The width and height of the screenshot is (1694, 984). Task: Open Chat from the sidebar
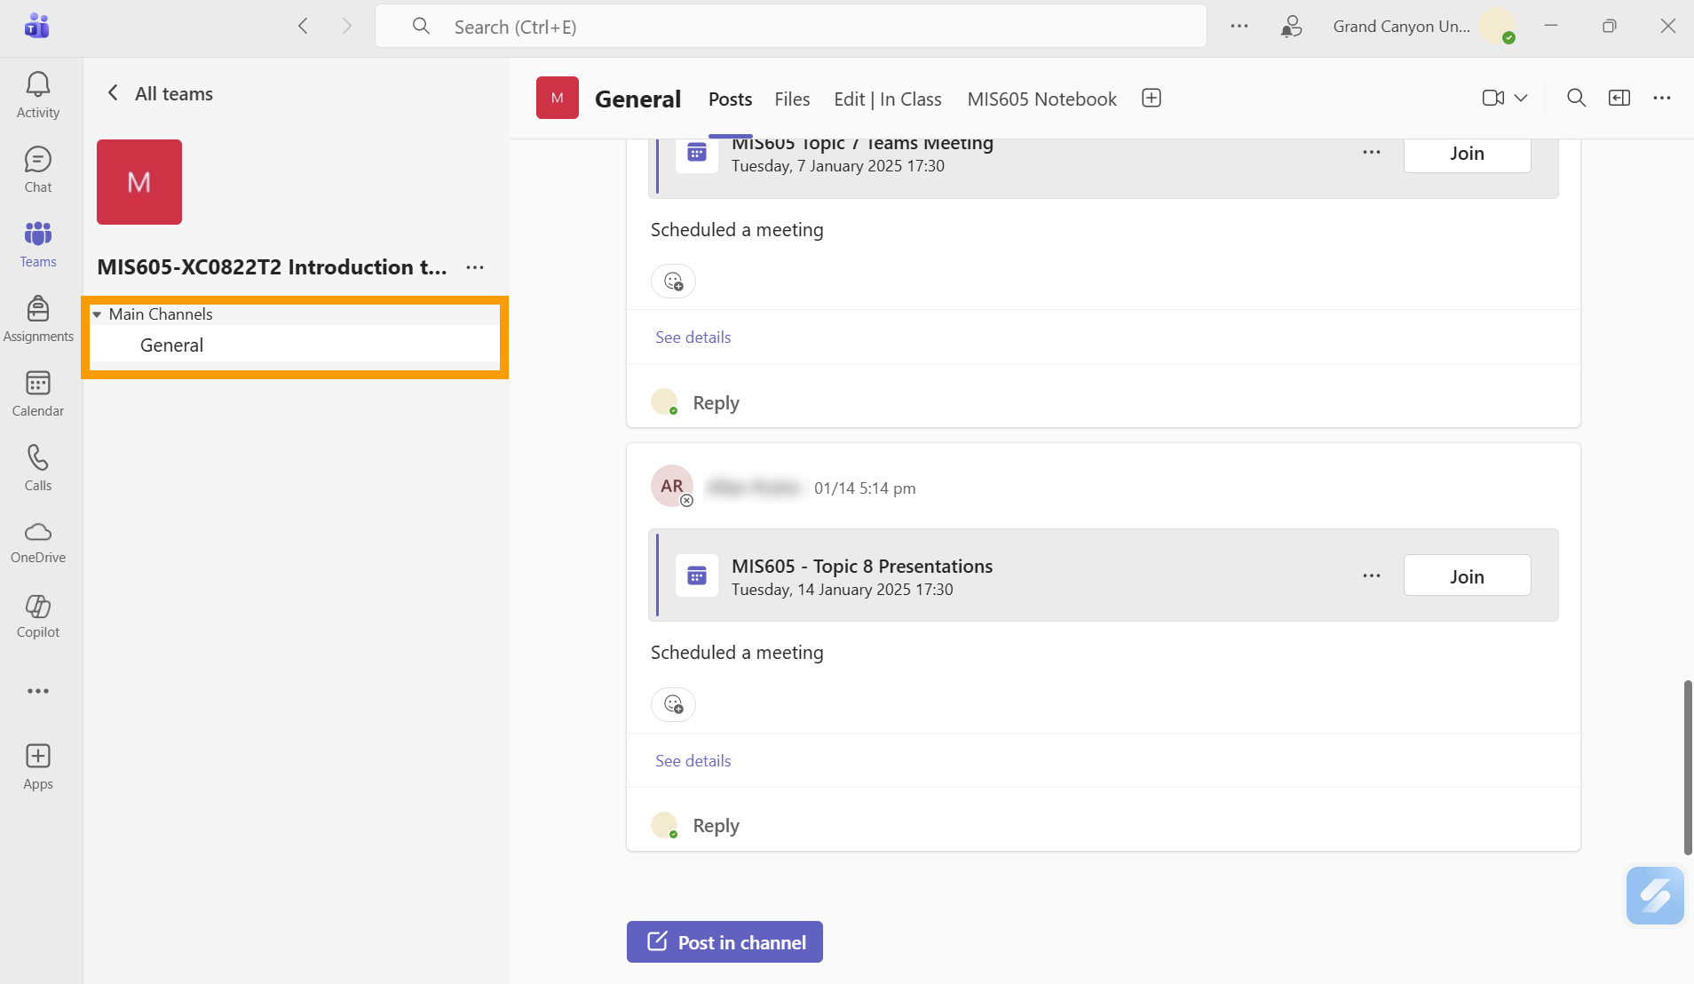click(x=37, y=169)
